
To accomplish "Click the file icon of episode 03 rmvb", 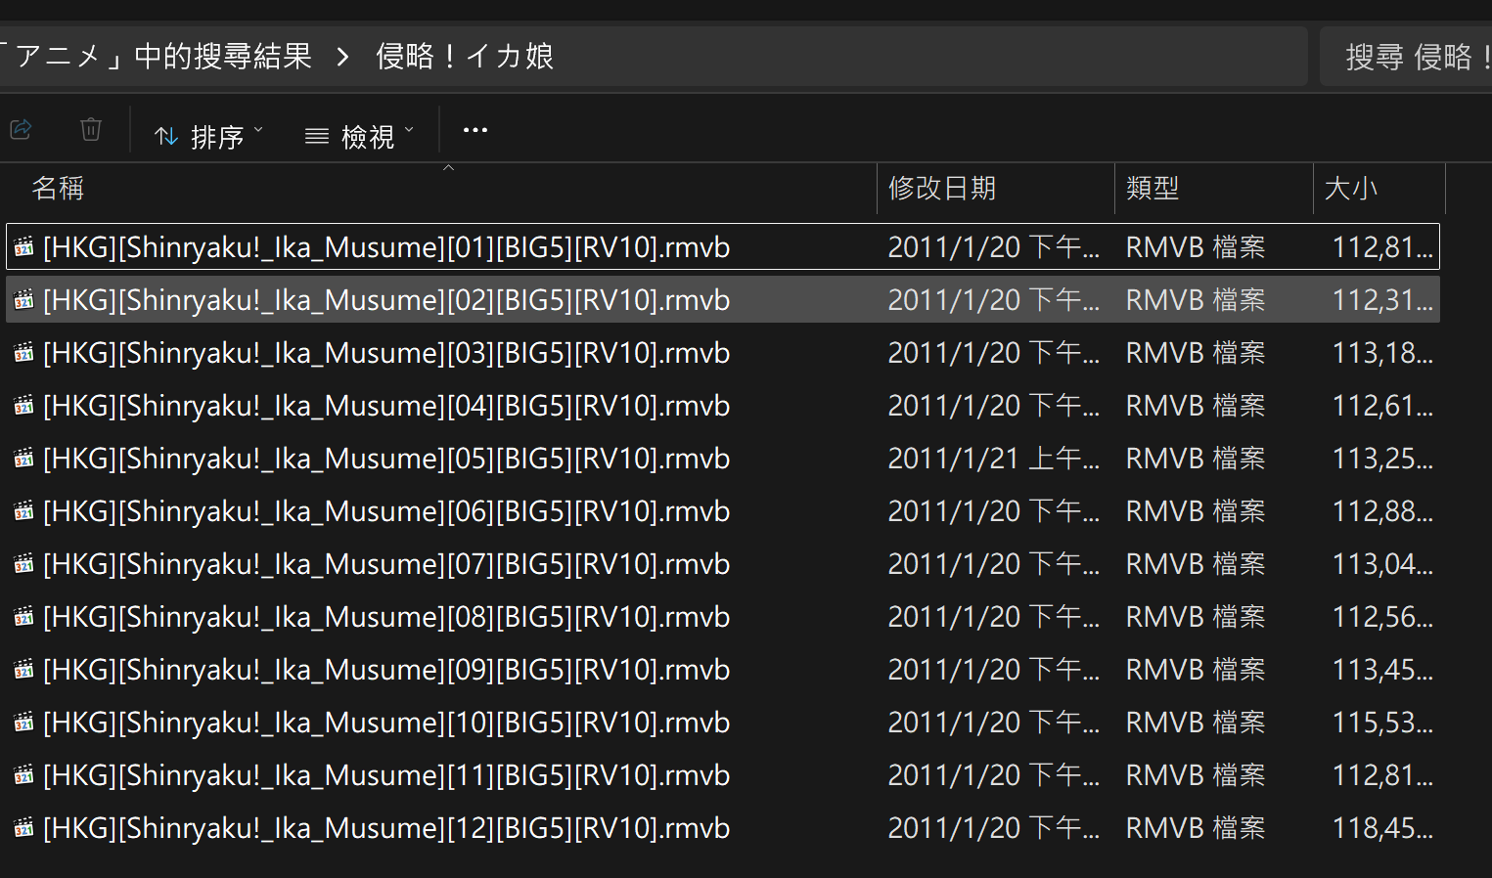I will pos(24,353).
